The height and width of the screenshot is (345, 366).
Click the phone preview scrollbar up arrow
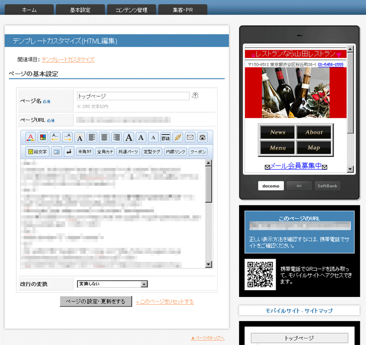pyautogui.click(x=350, y=49)
